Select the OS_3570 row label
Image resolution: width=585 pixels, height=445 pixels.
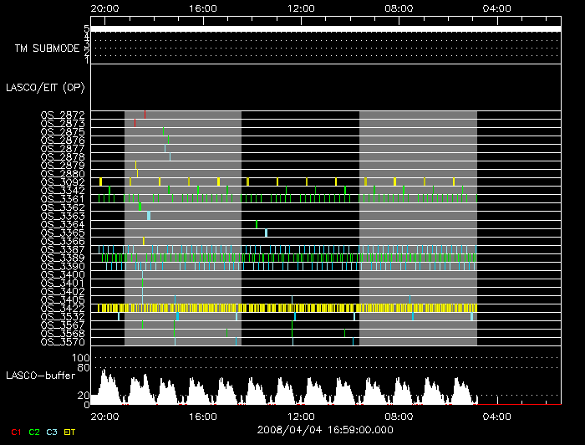click(x=63, y=342)
